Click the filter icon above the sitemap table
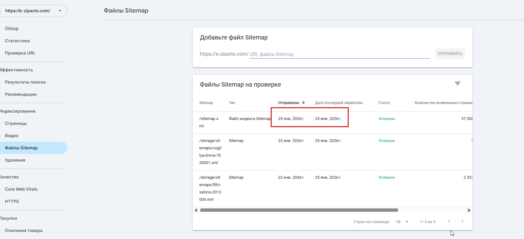This screenshot has width=524, height=239. tap(457, 84)
